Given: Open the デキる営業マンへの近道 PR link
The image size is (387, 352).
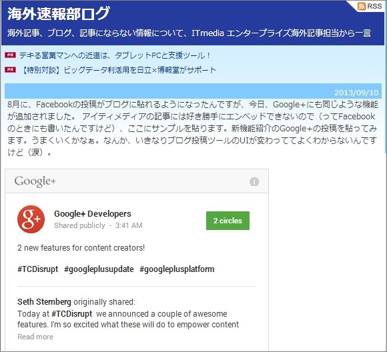Looking at the screenshot, I should (115, 55).
